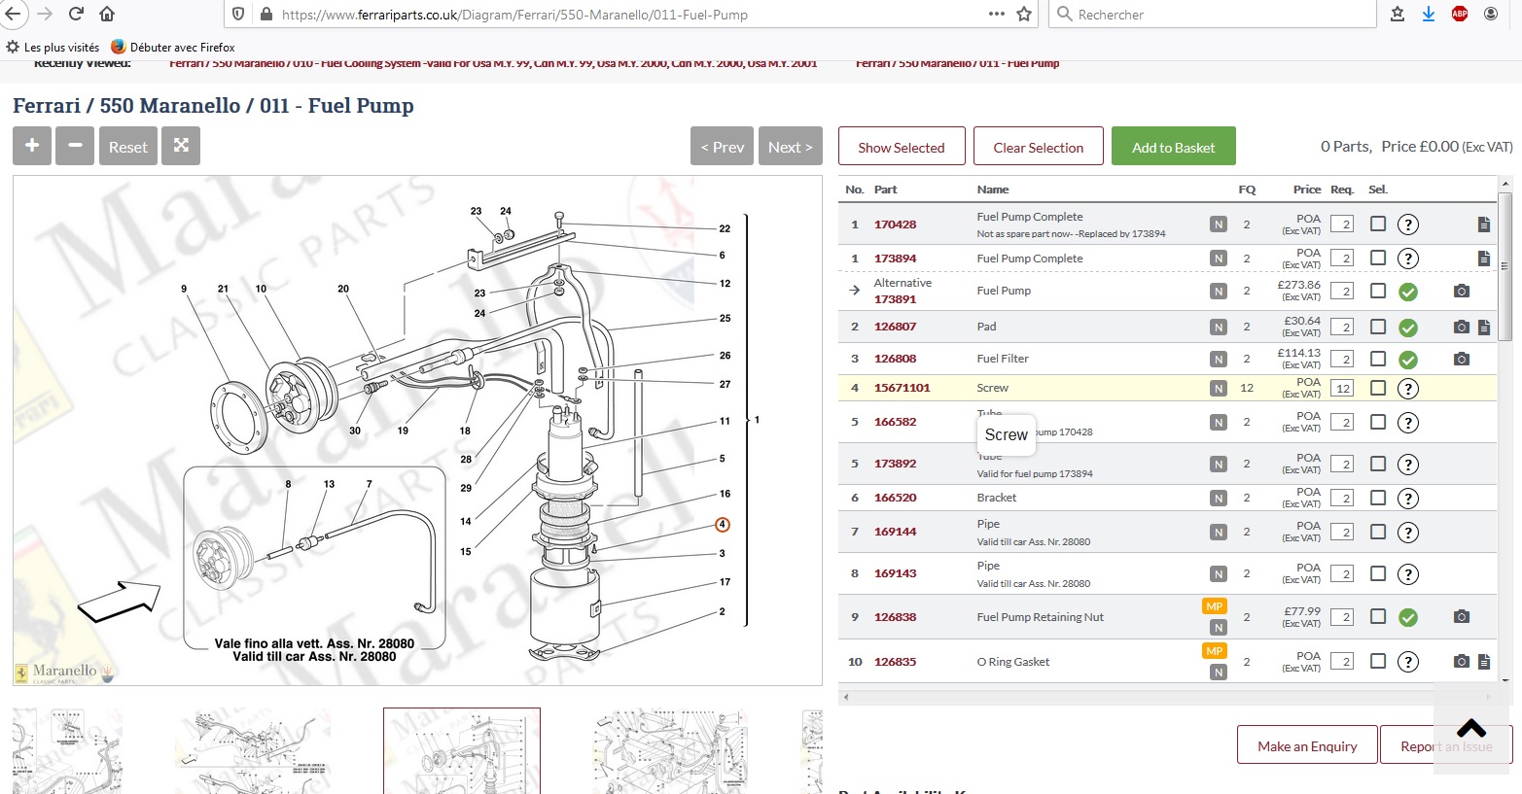Open document icon for part 170428
This screenshot has height=794, width=1522.
click(1483, 224)
